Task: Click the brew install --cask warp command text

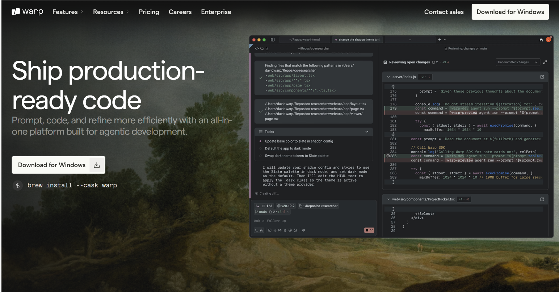Action: point(72,185)
